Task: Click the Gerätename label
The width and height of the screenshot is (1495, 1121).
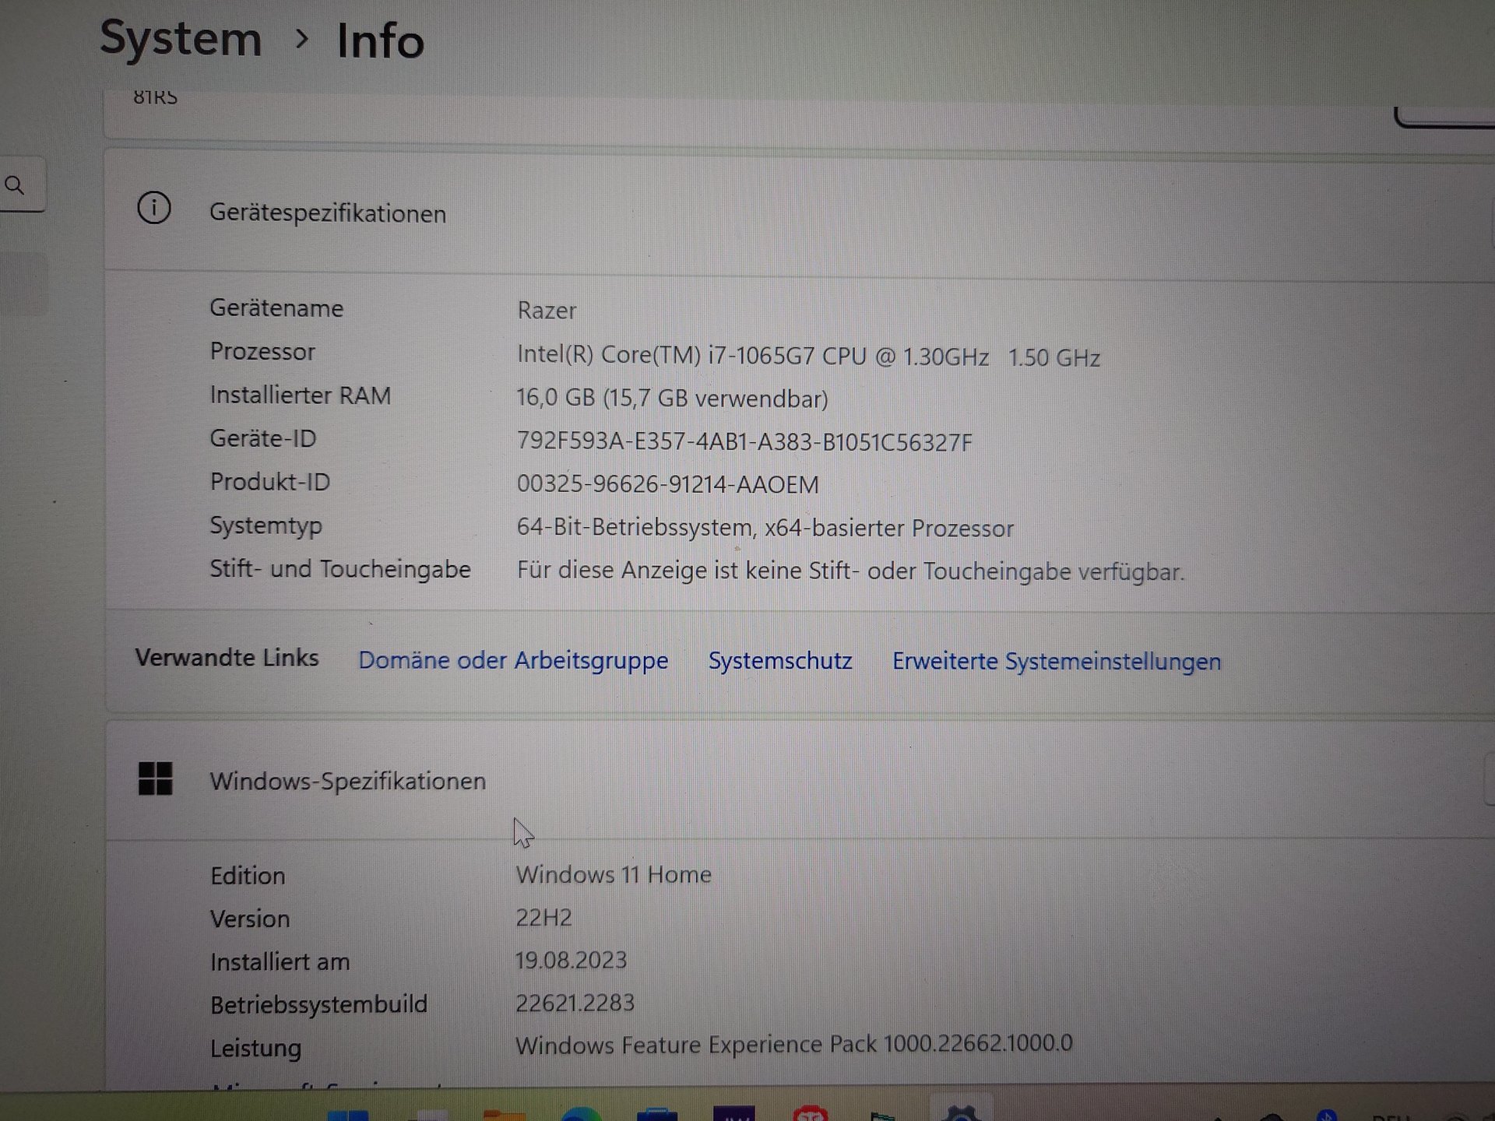Action: [x=276, y=308]
